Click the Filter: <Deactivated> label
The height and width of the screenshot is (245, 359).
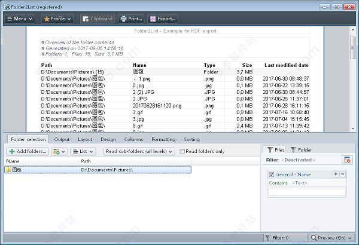[291, 160]
